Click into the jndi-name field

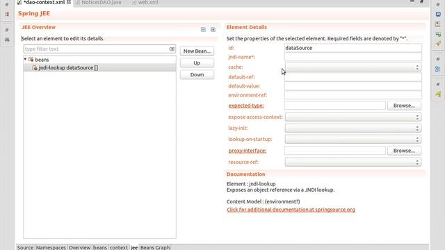tap(353, 57)
